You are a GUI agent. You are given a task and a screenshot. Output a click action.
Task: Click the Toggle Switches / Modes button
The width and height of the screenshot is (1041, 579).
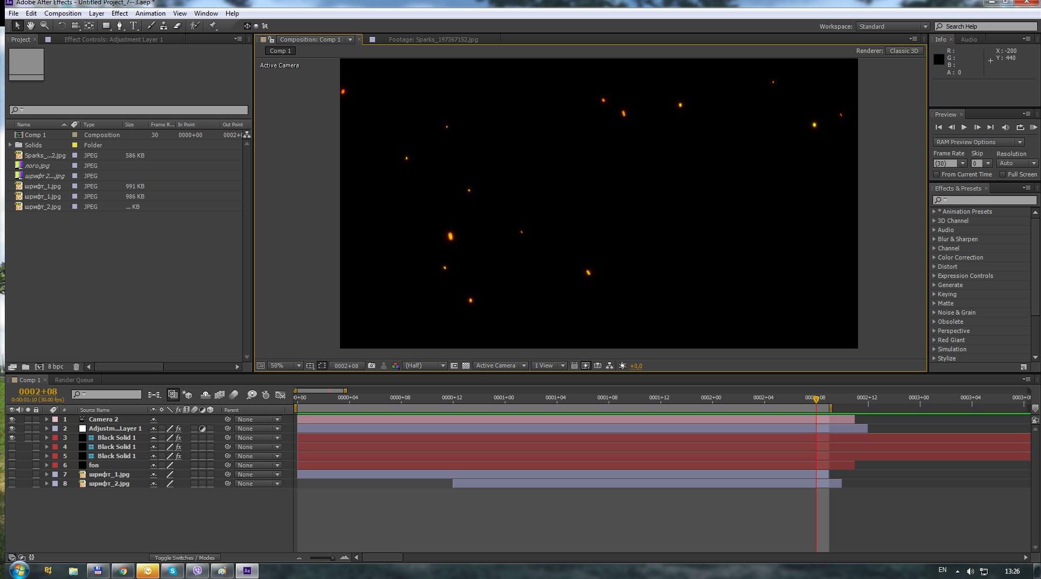185,557
